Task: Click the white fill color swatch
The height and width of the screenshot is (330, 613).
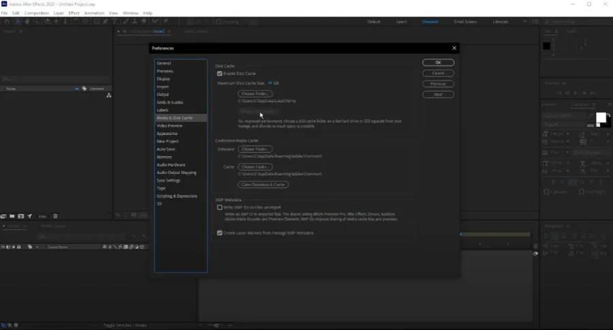Action: click(x=601, y=117)
